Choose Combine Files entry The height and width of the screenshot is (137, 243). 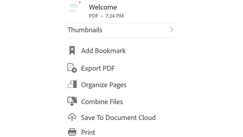pos(102,102)
